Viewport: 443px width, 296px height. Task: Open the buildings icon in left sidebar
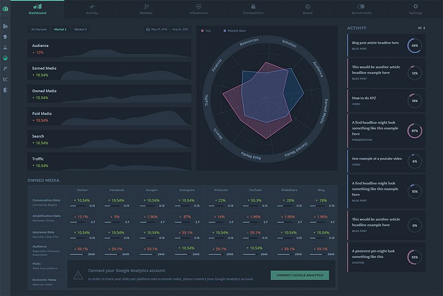tap(5, 26)
